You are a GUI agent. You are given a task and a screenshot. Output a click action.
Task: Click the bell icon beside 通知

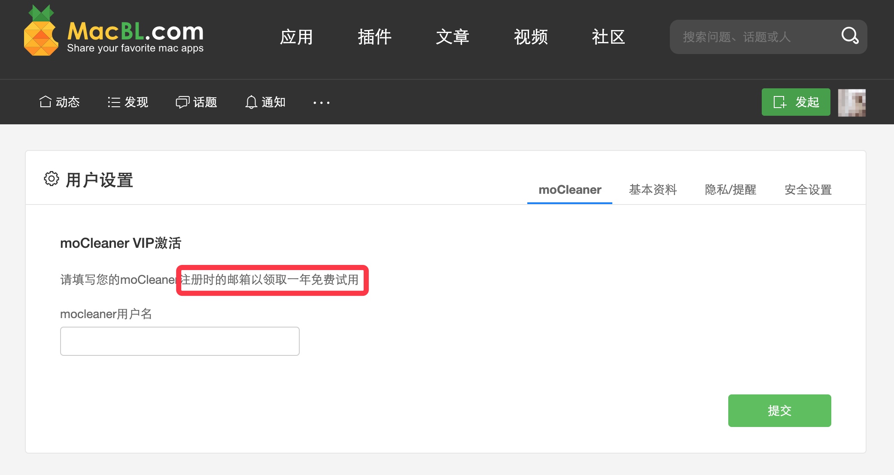(x=251, y=102)
